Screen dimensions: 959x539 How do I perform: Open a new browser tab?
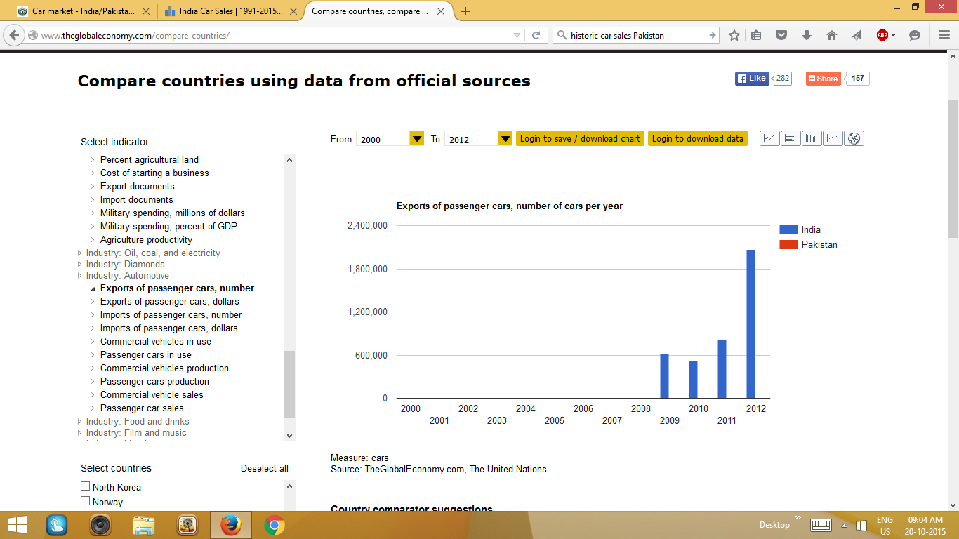[465, 11]
